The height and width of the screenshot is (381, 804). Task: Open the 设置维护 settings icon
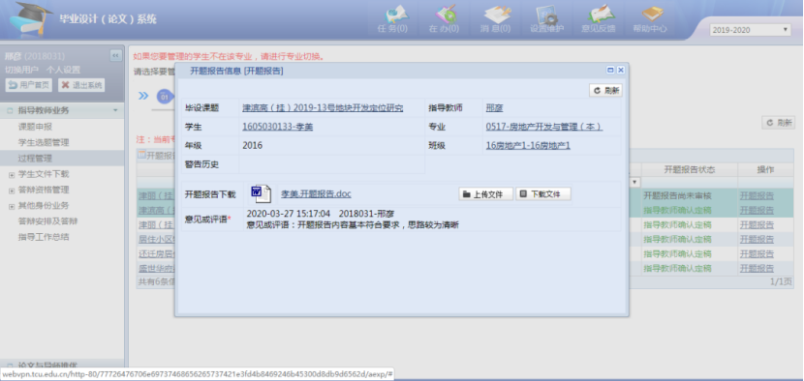(x=546, y=19)
